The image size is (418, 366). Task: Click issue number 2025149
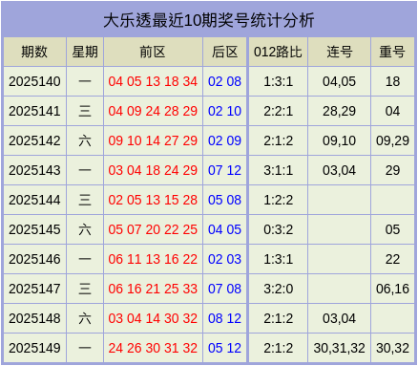(x=34, y=348)
